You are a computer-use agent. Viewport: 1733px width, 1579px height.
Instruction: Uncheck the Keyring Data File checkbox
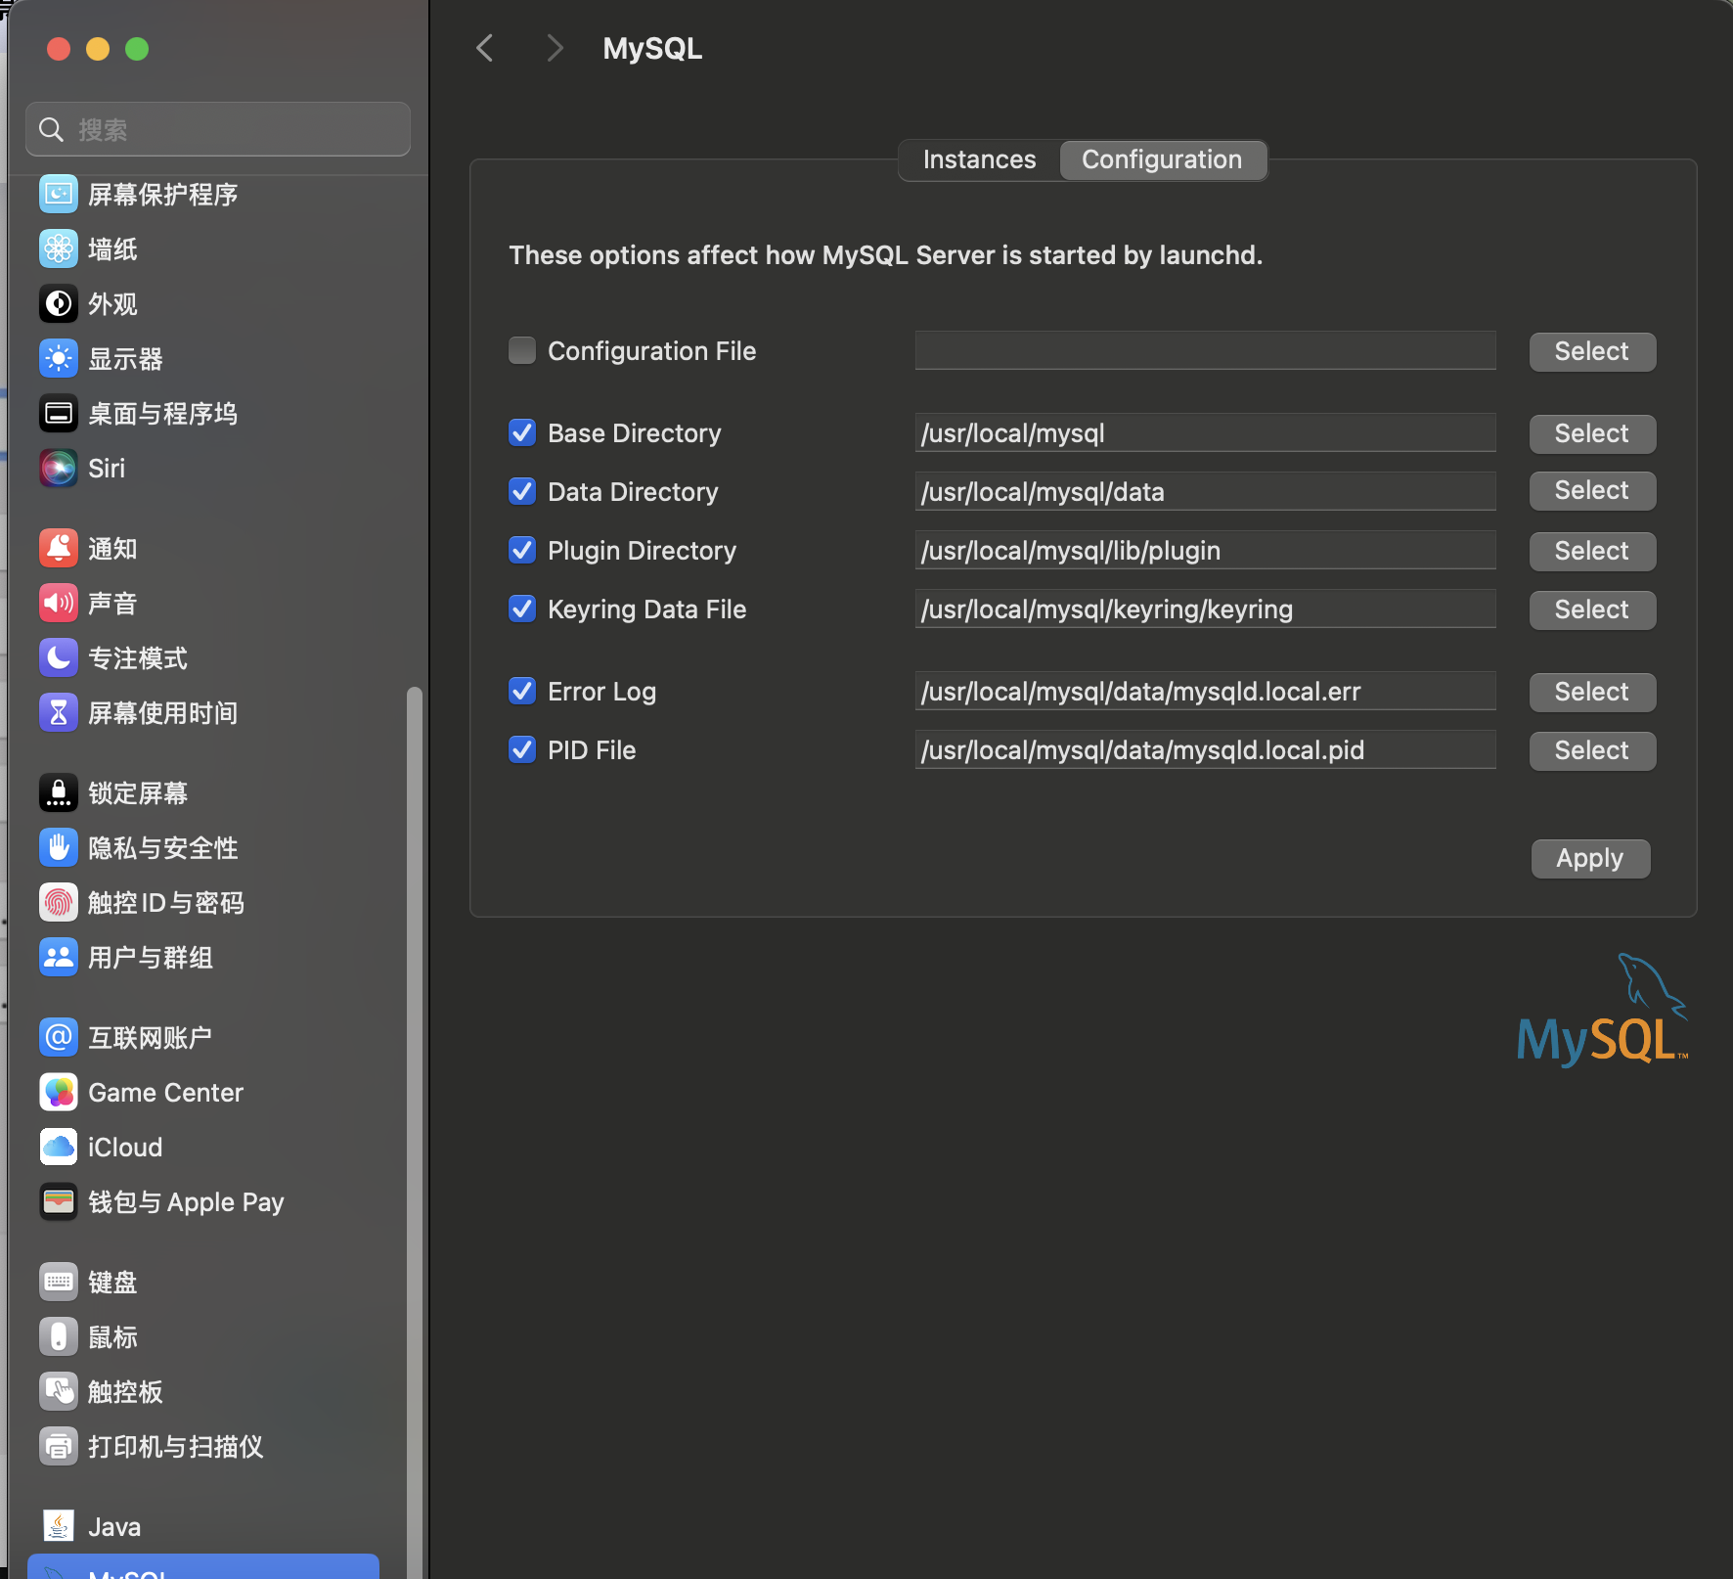[522, 609]
